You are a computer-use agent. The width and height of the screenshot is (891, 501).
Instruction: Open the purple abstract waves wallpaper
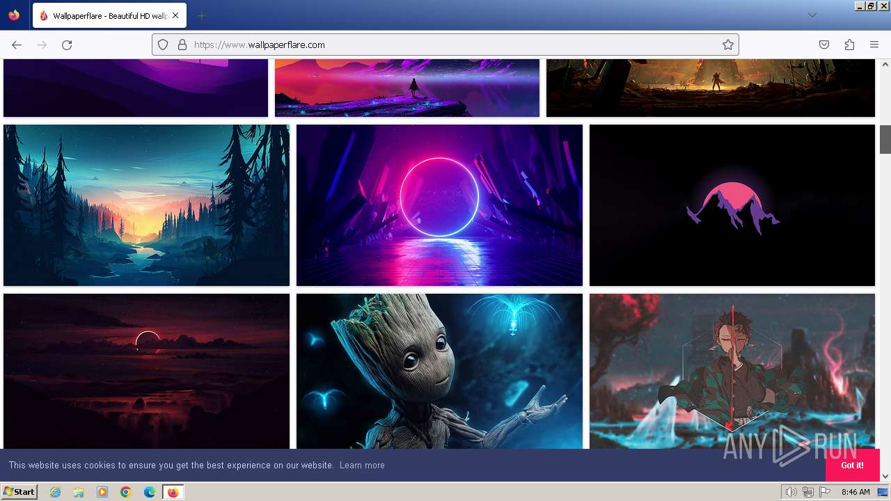coord(136,88)
